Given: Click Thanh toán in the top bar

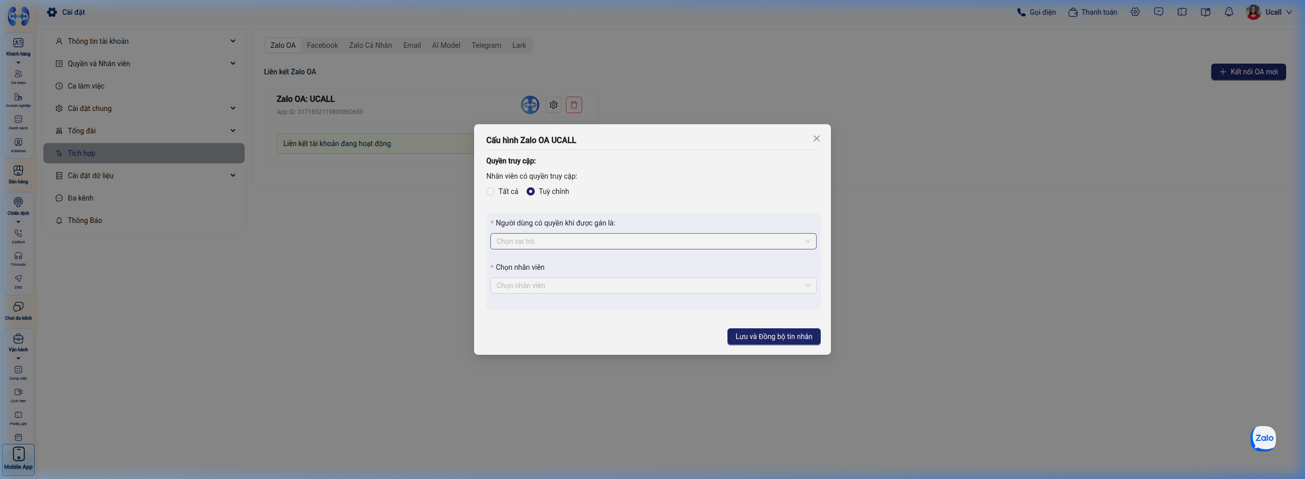Looking at the screenshot, I should click(1092, 12).
